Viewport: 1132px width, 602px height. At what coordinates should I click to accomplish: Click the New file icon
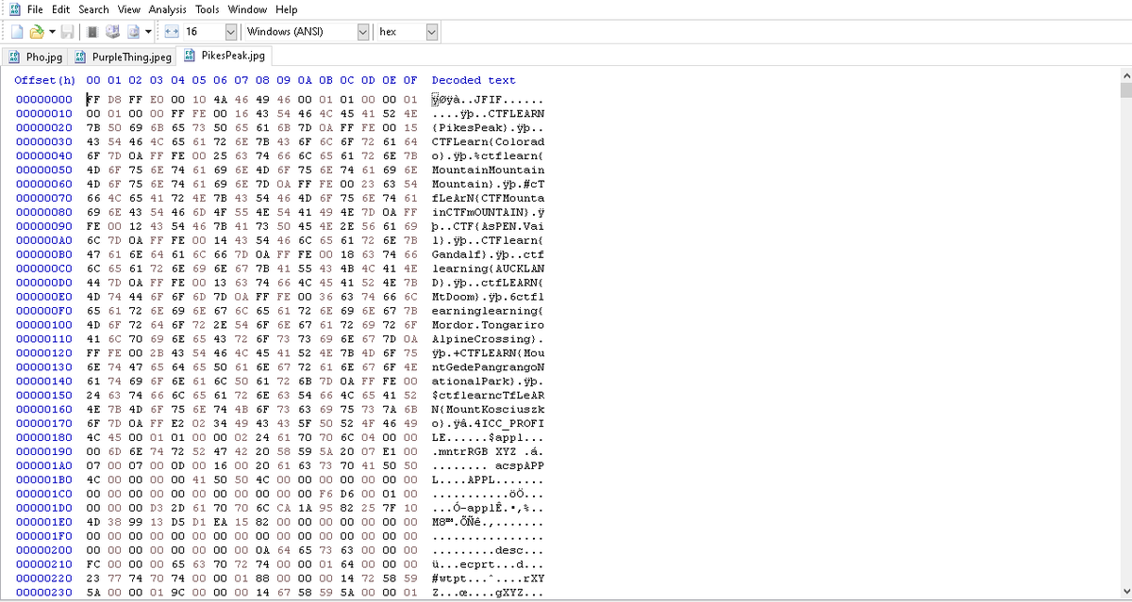coord(15,32)
